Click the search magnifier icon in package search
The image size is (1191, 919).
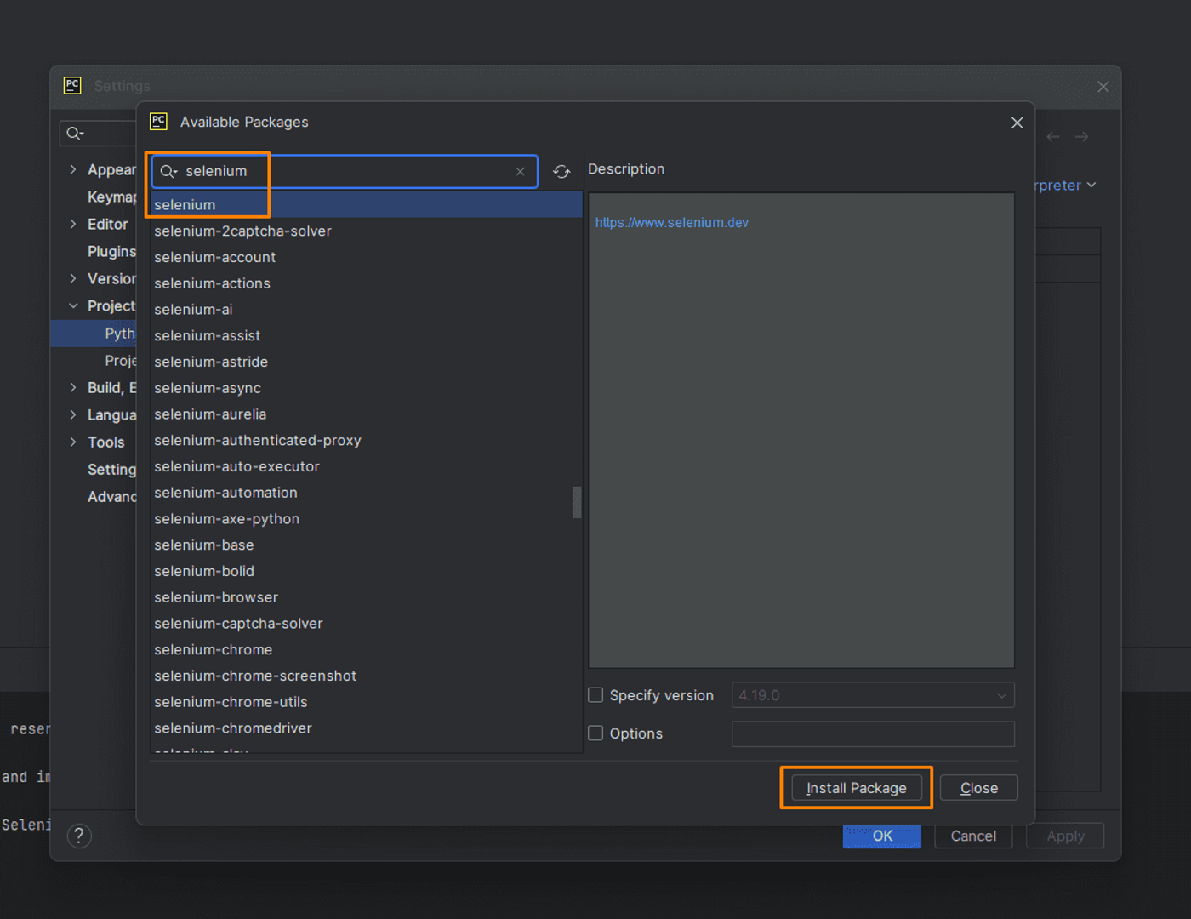click(168, 172)
